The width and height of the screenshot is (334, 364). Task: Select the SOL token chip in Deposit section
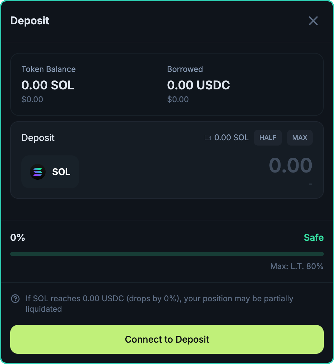coord(50,172)
